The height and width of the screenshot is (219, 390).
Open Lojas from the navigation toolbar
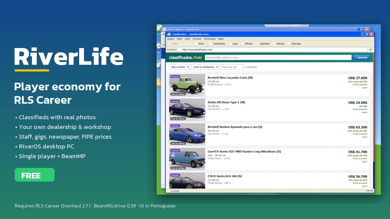pos(233,43)
